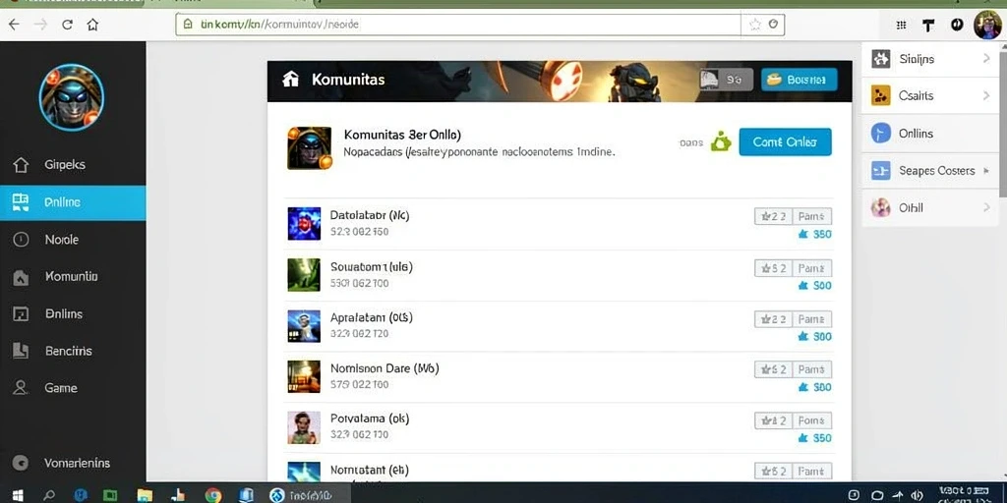Click the browser back arrow

14,25
